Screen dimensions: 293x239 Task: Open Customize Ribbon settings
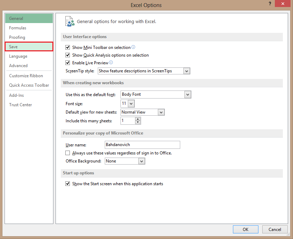click(x=29, y=76)
